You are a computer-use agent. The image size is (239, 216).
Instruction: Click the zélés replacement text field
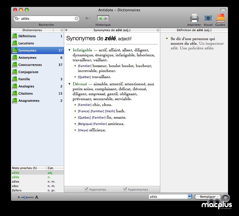[169, 197]
